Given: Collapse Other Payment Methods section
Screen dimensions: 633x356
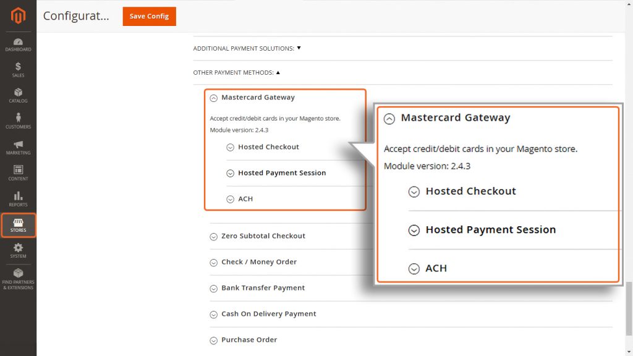Looking at the screenshot, I should click(237, 73).
